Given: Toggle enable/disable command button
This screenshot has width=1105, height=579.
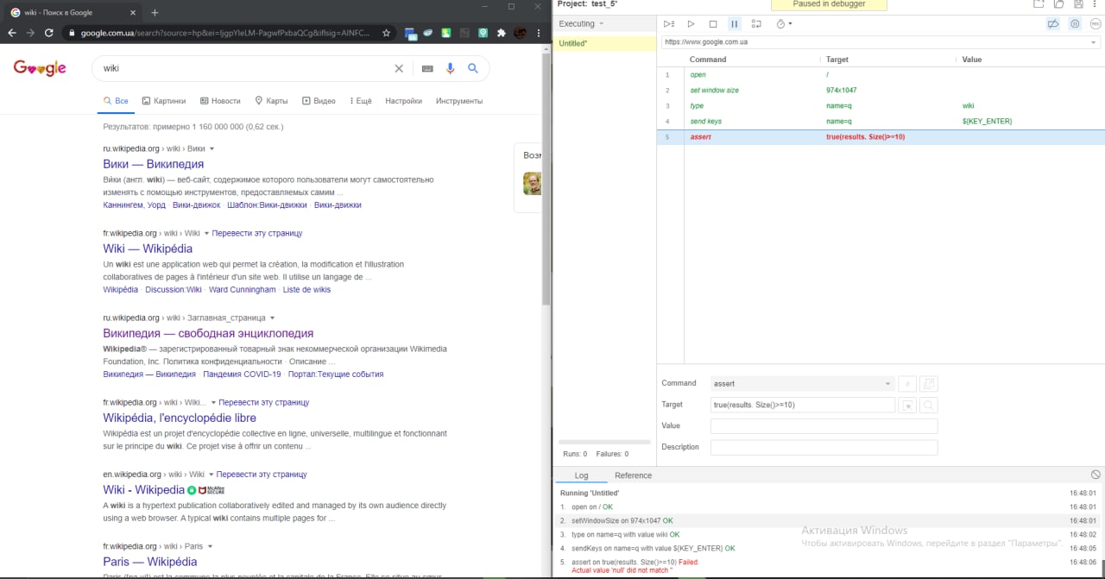Looking at the screenshot, I should (907, 384).
